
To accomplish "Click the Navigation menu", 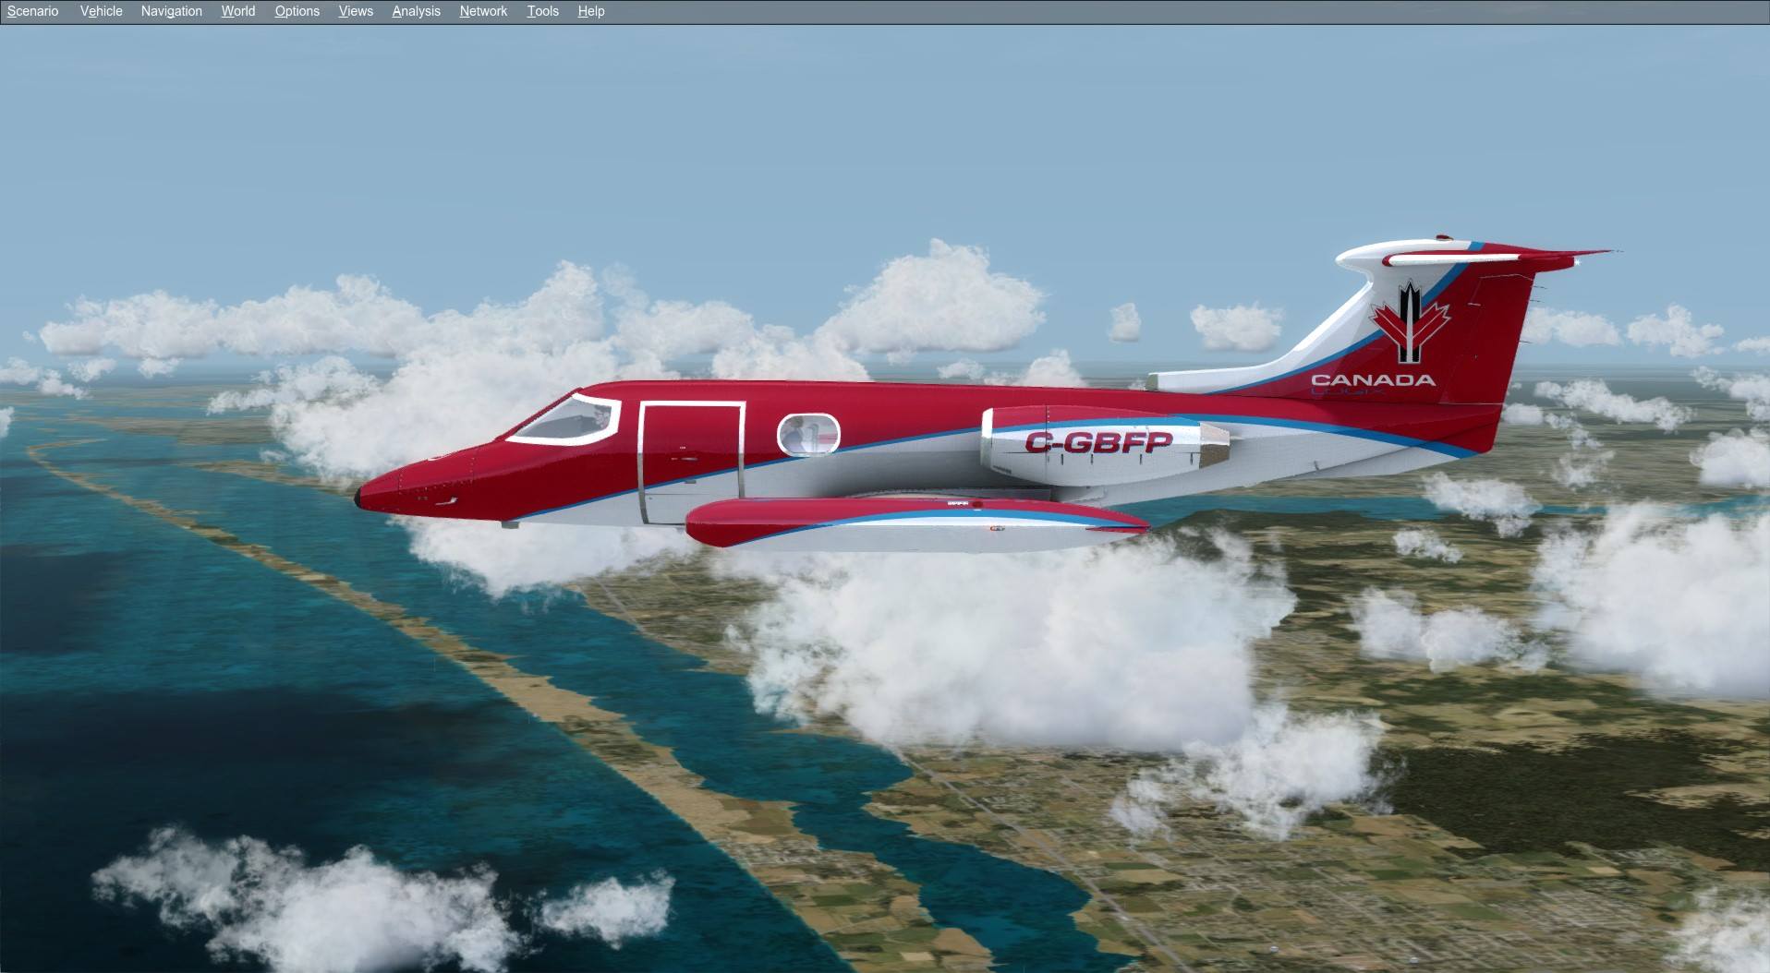I will point(171,11).
